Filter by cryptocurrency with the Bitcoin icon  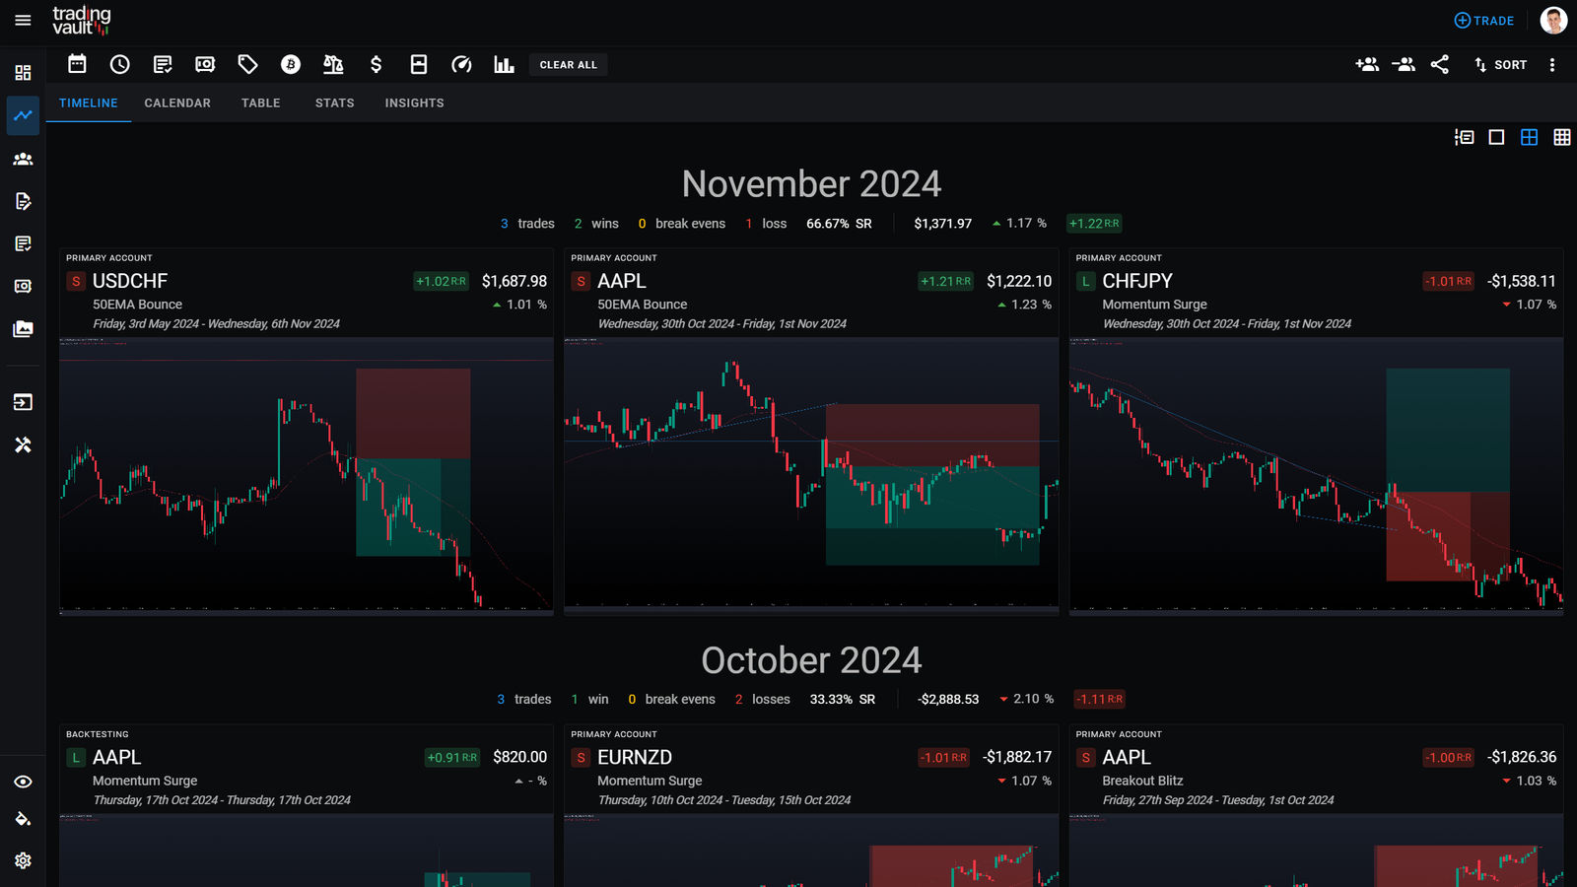click(x=290, y=64)
